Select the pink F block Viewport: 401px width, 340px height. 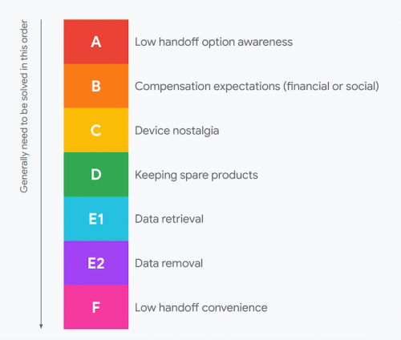click(x=96, y=307)
